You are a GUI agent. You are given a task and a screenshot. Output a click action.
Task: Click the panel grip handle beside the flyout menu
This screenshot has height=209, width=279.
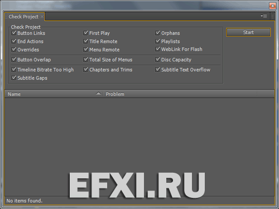272,16
